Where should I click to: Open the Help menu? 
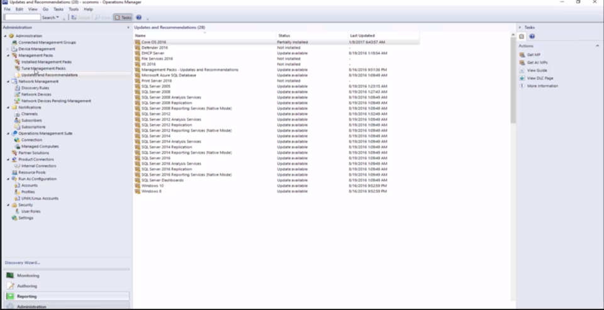tap(88, 9)
